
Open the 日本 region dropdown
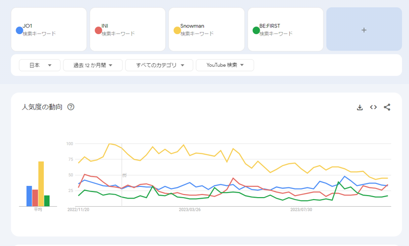[40, 65]
